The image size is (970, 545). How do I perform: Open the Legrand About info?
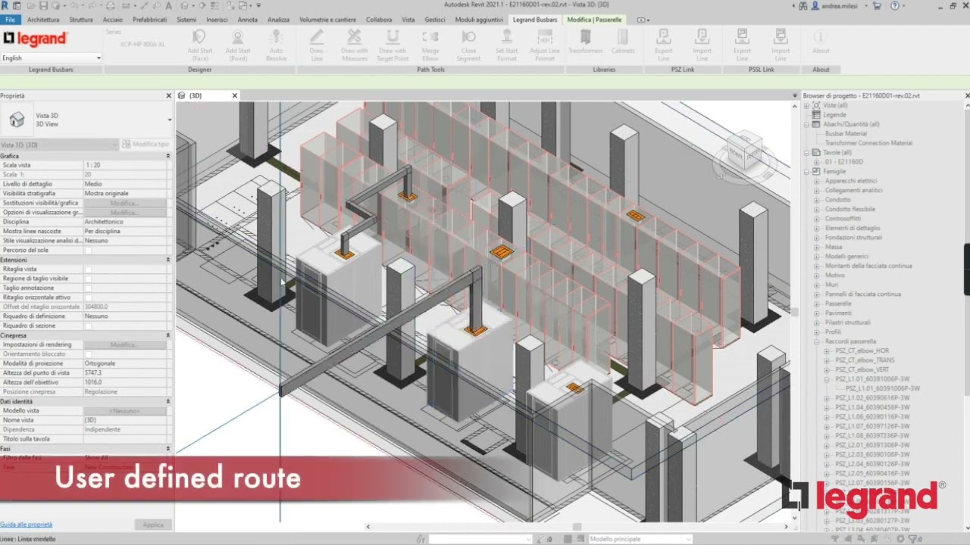point(821,42)
